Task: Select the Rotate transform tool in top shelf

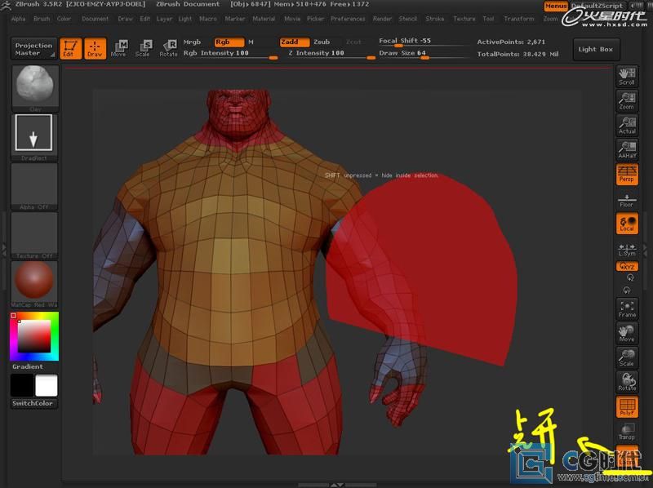Action: [169, 48]
